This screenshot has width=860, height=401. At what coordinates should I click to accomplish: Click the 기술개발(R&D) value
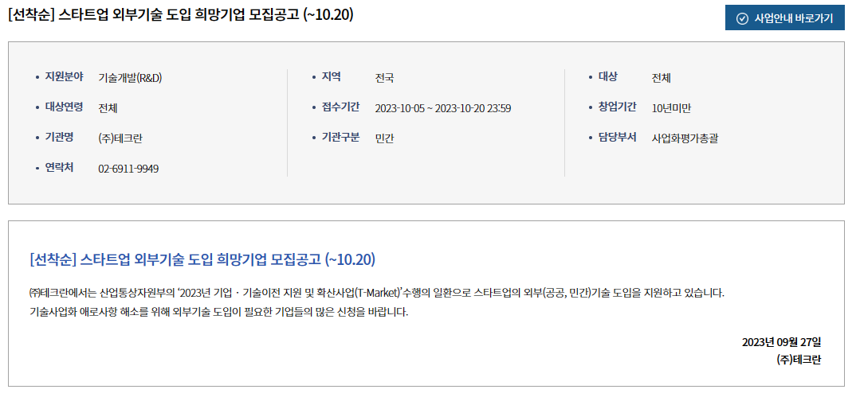[x=130, y=78]
